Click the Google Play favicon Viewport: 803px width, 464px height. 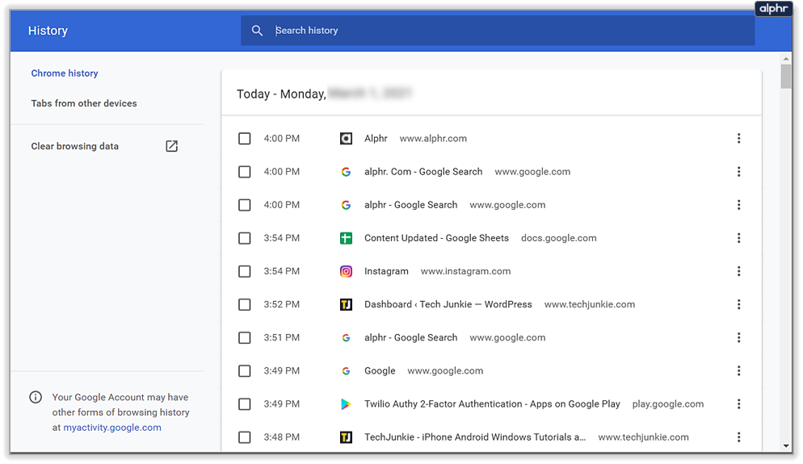pyautogui.click(x=346, y=404)
